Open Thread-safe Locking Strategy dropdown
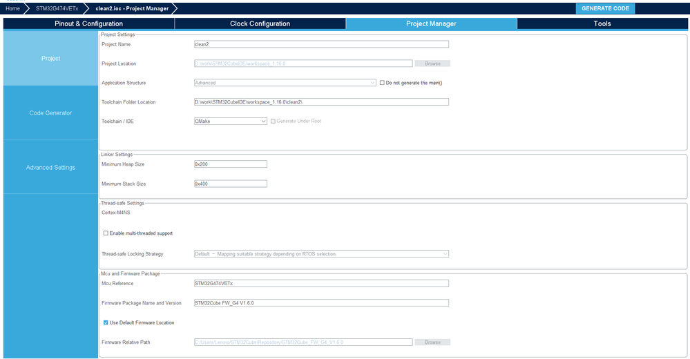Image resolution: width=690 pixels, height=359 pixels. click(321, 254)
